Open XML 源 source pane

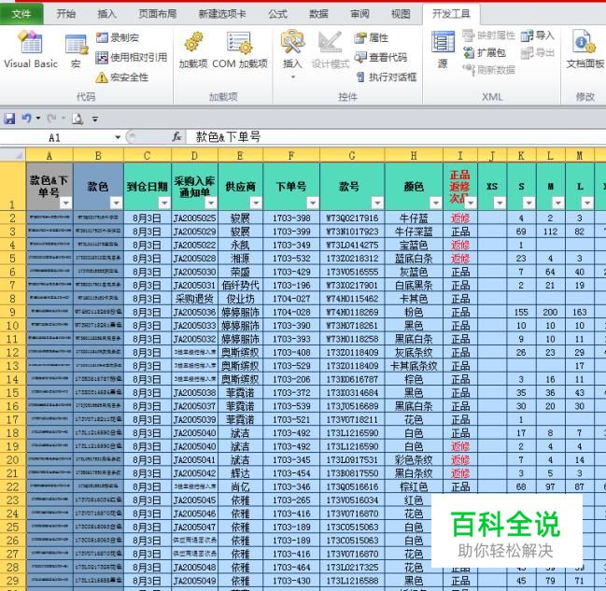(443, 50)
